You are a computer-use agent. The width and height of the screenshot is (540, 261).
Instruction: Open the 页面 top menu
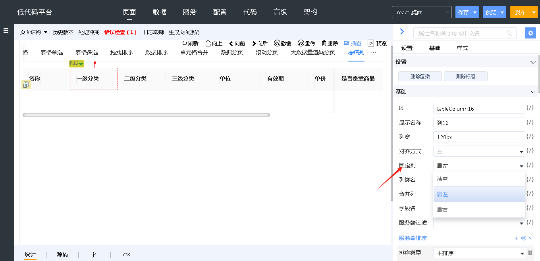[129, 12]
